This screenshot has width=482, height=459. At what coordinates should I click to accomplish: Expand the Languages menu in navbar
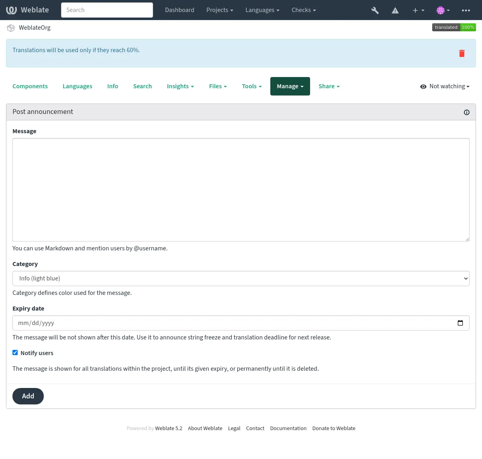[x=262, y=10]
